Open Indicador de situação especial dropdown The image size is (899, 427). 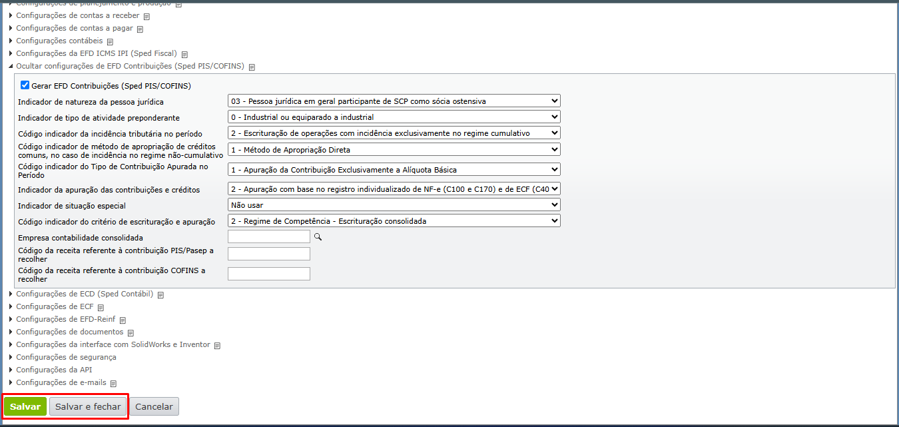click(x=394, y=205)
